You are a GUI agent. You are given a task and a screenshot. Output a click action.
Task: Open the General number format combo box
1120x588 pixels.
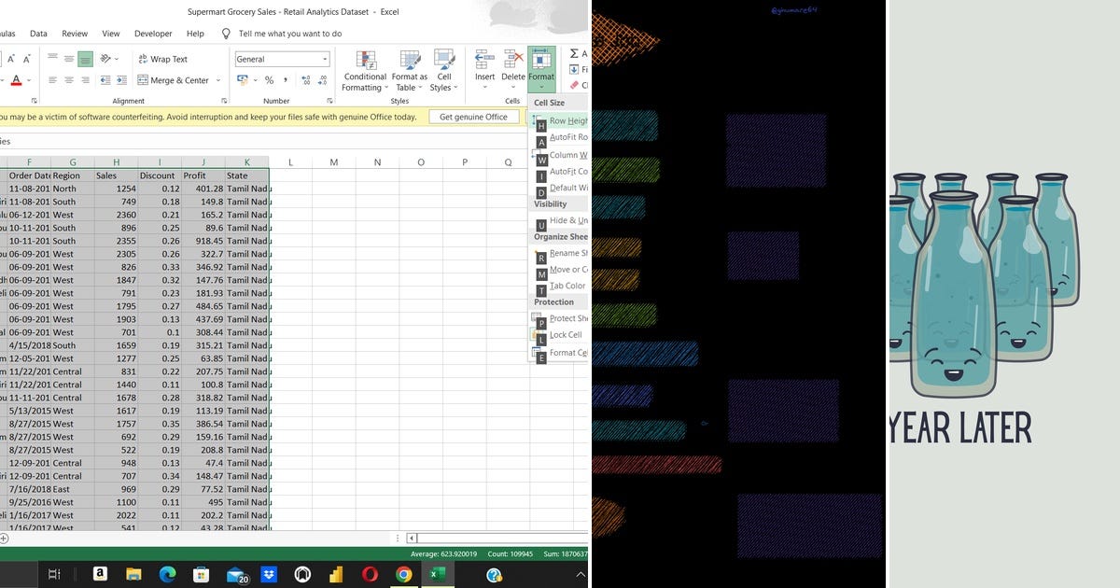click(282, 59)
